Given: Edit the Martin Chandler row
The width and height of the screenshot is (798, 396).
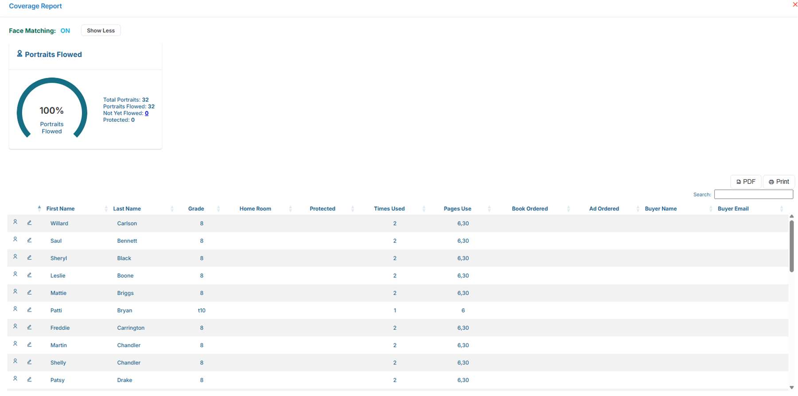Looking at the screenshot, I should point(29,344).
